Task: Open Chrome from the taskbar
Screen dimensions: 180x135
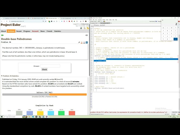Action: coord(40,117)
